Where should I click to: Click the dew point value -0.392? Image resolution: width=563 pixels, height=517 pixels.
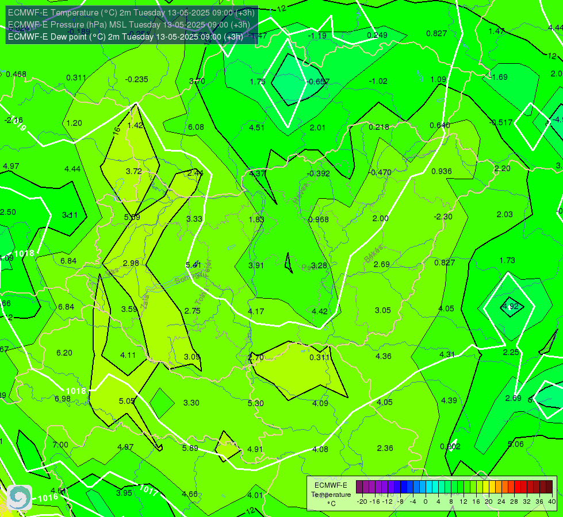pos(318,173)
